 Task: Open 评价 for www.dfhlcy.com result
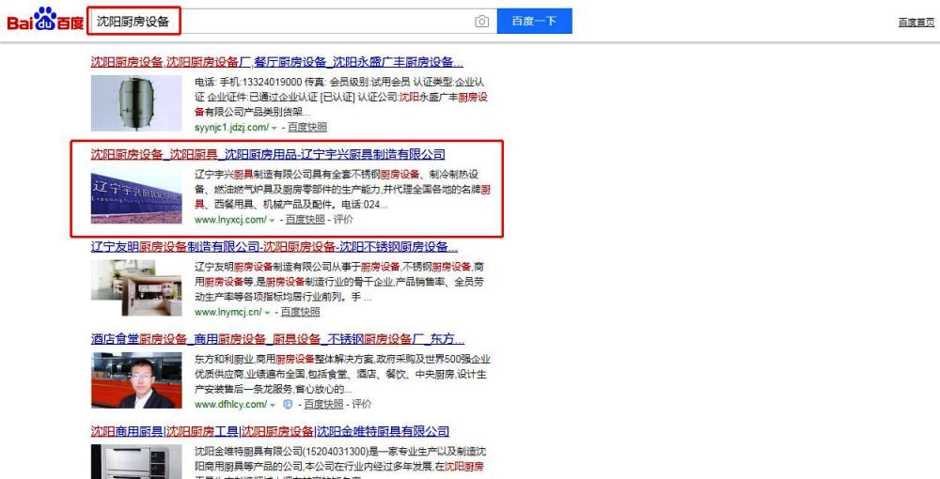coord(362,404)
